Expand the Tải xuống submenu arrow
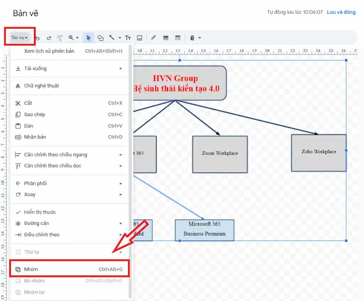 tap(121, 68)
